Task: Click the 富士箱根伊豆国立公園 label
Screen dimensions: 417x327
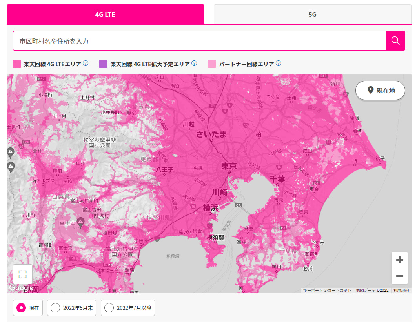Action: (x=122, y=251)
